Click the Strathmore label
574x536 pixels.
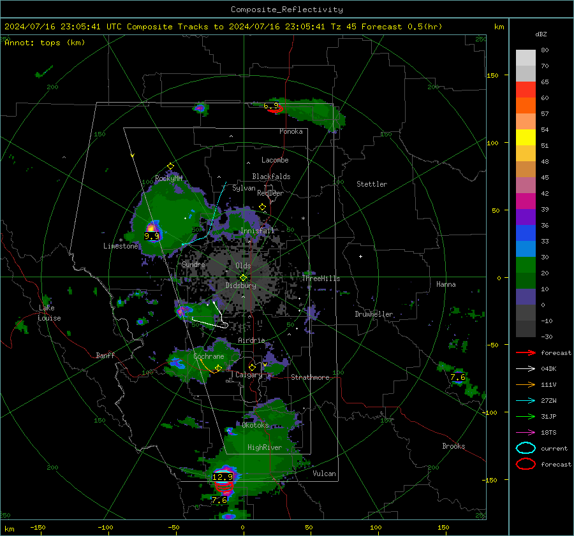pos(310,377)
